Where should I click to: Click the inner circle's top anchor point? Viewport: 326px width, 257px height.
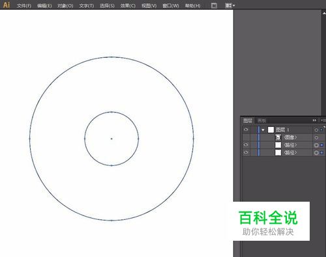111,112
